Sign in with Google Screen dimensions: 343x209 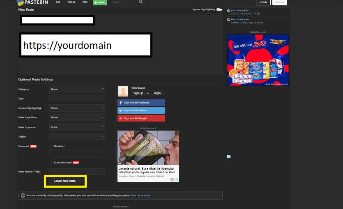click(x=141, y=118)
